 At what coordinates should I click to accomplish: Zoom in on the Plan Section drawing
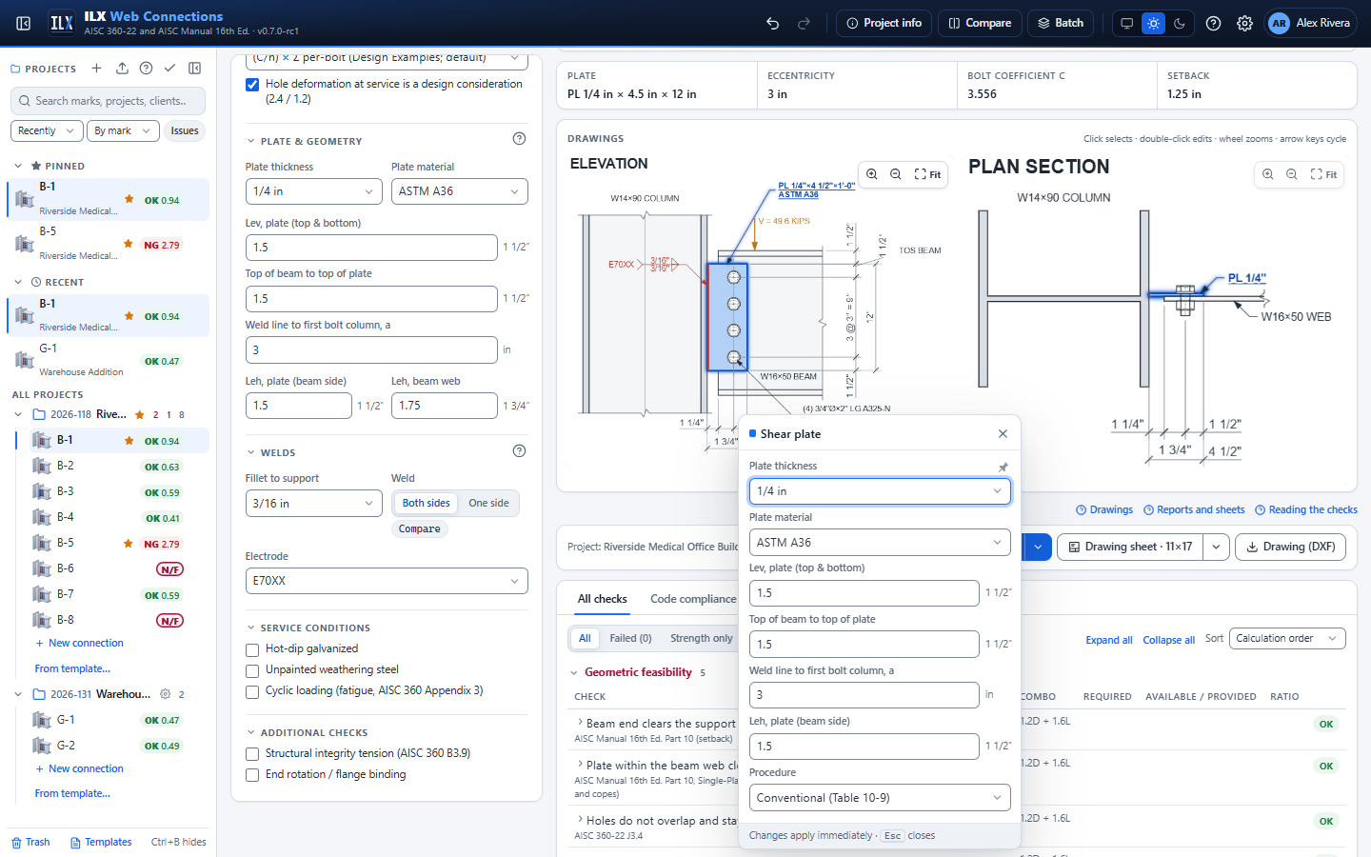pyautogui.click(x=1268, y=174)
